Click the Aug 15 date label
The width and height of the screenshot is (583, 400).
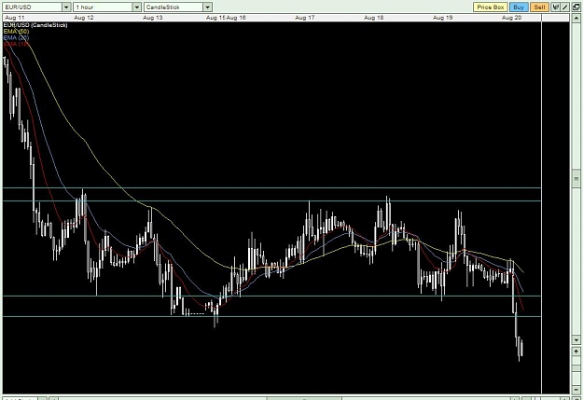(215, 18)
